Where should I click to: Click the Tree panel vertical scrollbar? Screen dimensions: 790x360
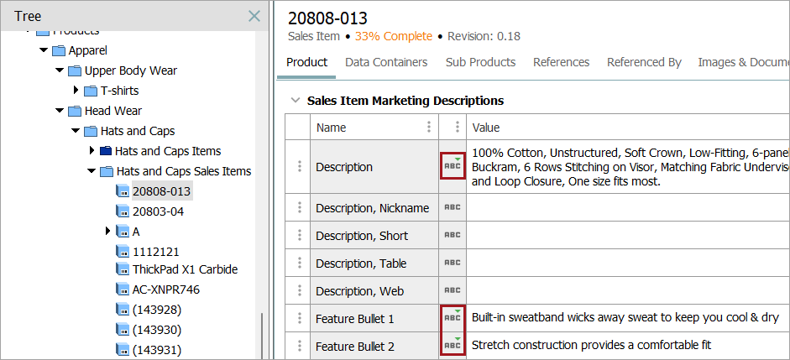pos(263,334)
